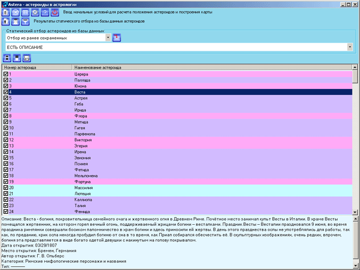Click the asteroid list scrollbar down arrow
The image size is (360, 270).
[x=355, y=211]
